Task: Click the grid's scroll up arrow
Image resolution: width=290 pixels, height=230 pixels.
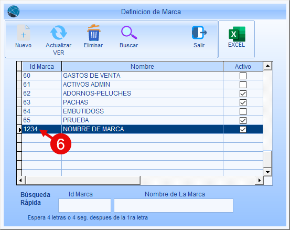Action: point(267,66)
